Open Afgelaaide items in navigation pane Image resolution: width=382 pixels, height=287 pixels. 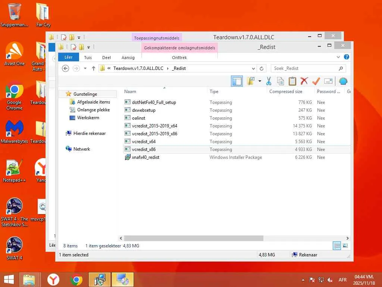click(94, 102)
